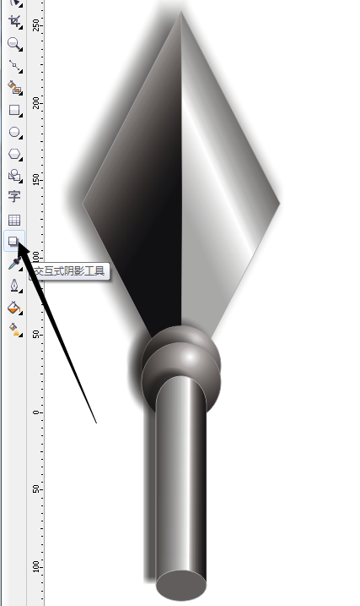Choose the Fill bucket tool
The image size is (360, 606).
(14, 308)
